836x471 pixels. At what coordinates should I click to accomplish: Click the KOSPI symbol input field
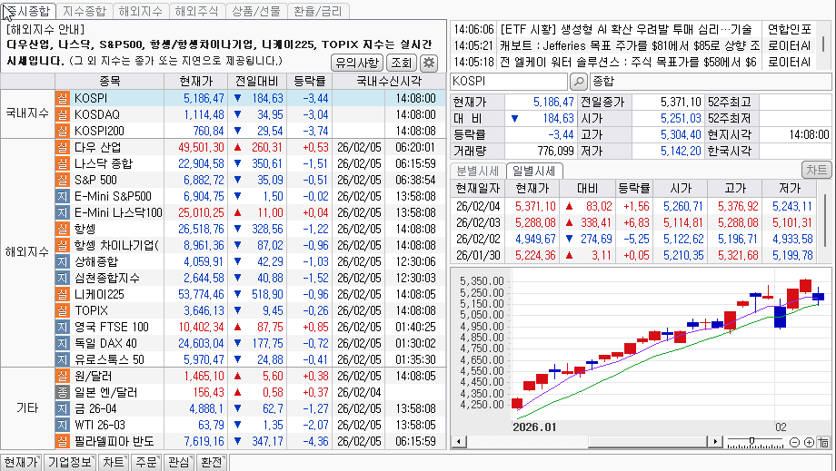(509, 82)
